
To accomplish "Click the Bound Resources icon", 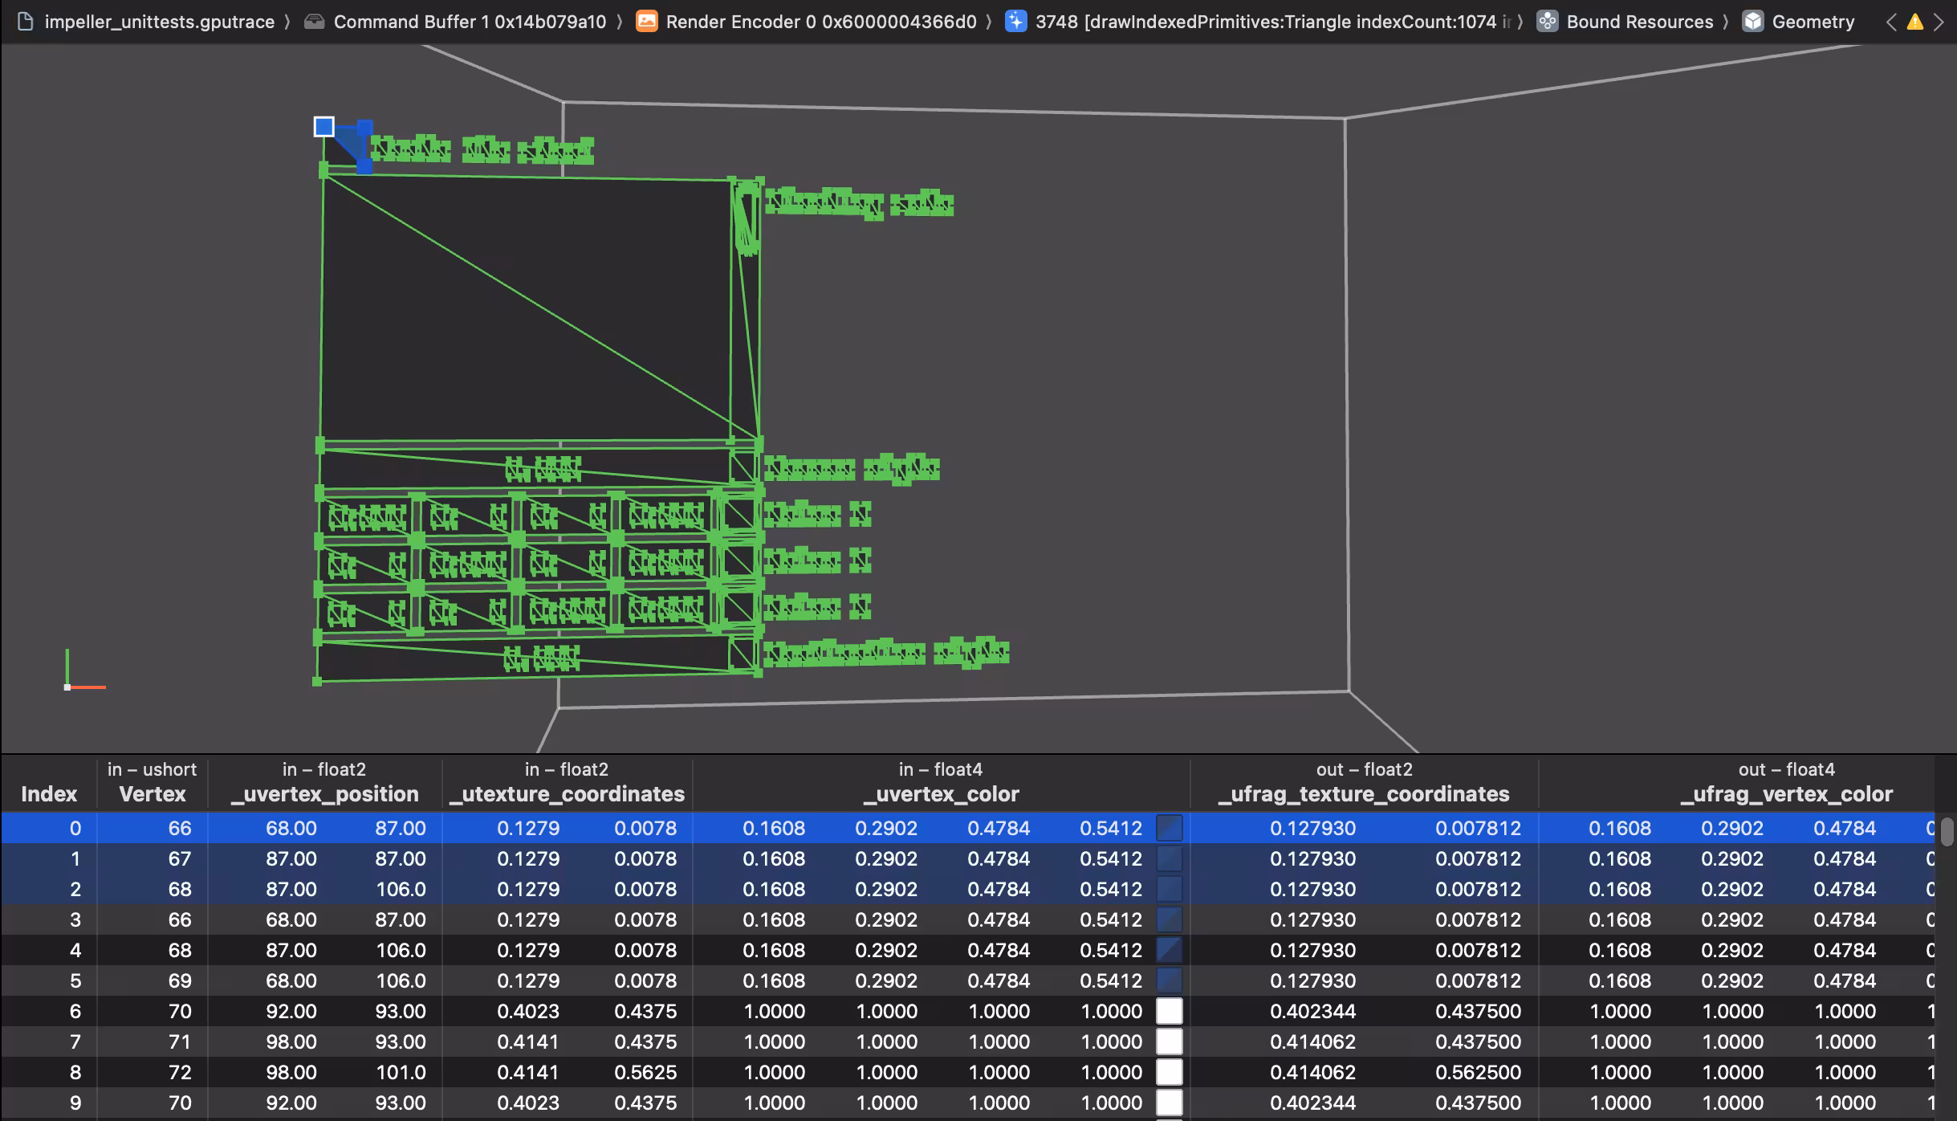I will click(1547, 22).
